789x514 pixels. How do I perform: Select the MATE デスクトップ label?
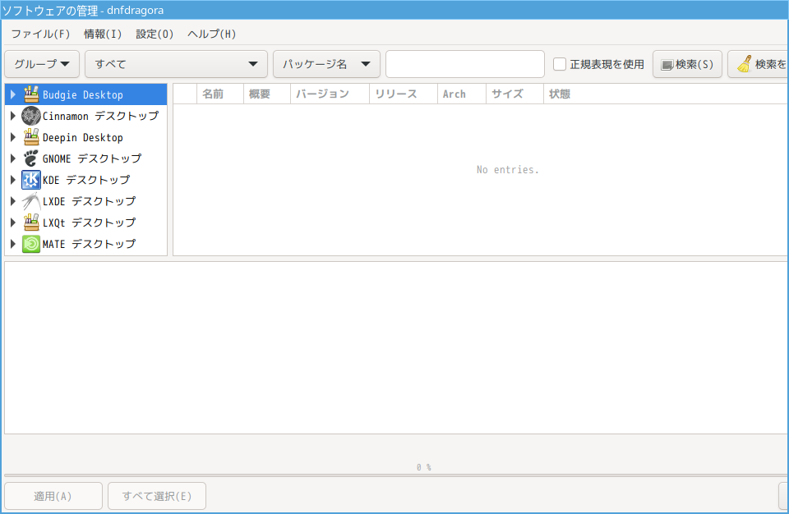[89, 244]
